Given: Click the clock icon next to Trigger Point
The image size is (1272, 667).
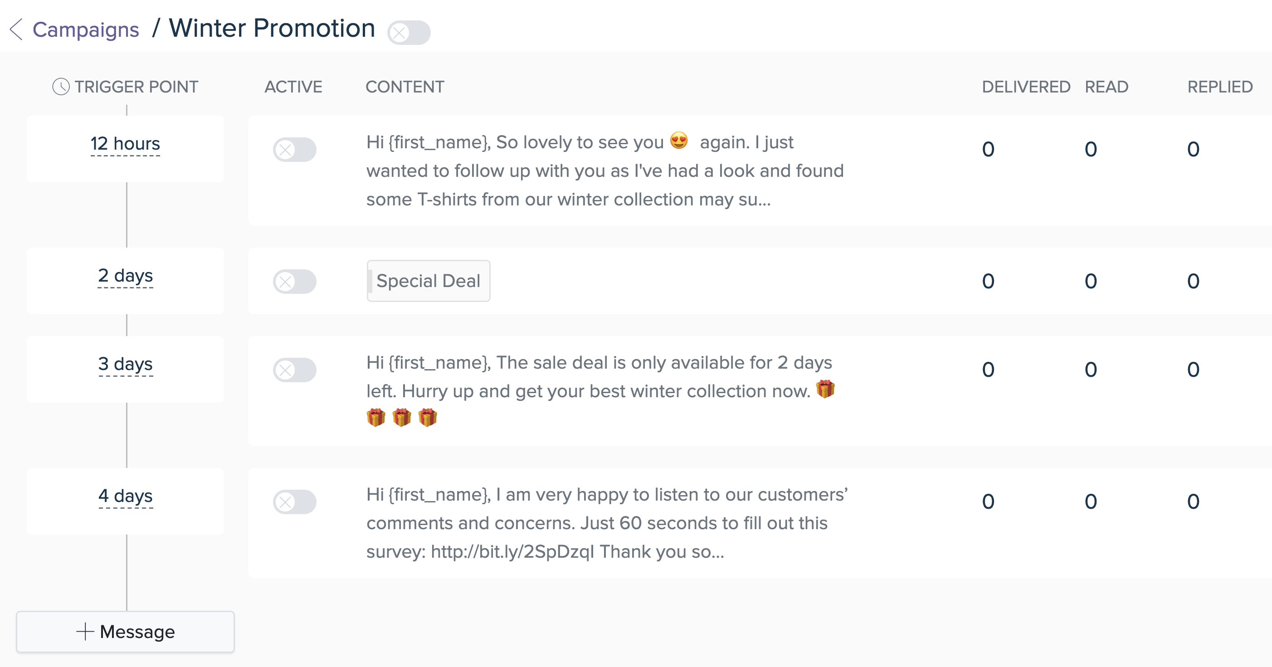Looking at the screenshot, I should coord(61,87).
